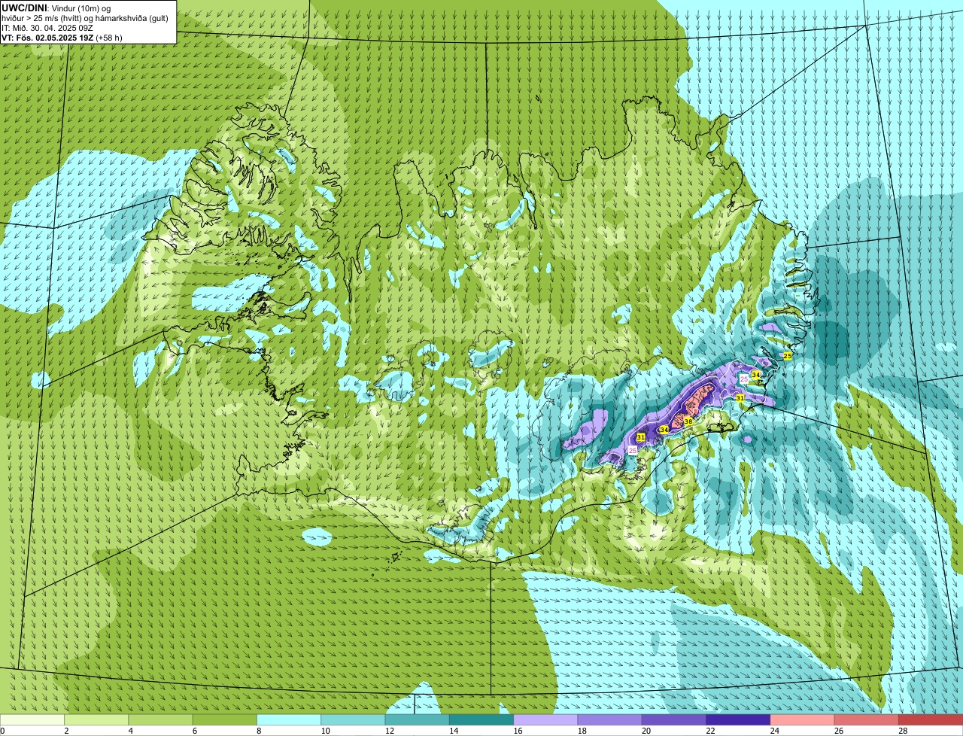Click the init time 'IT: Mið. 30. 04. 2025 09Z'
The height and width of the screenshot is (736, 963).
pos(47,27)
